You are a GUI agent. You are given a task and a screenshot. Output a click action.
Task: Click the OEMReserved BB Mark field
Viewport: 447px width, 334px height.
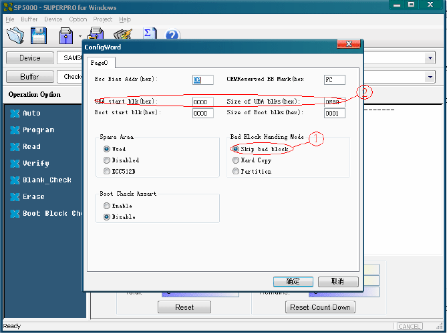click(334, 79)
